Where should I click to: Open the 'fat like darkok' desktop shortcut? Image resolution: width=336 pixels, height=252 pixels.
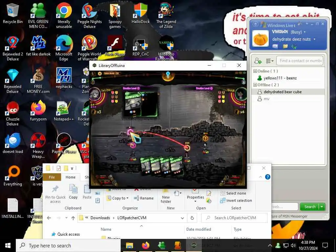[38, 46]
